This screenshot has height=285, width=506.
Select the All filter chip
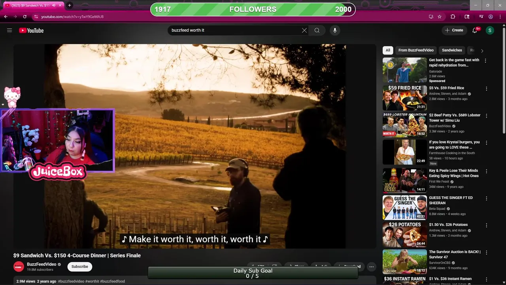[388, 50]
